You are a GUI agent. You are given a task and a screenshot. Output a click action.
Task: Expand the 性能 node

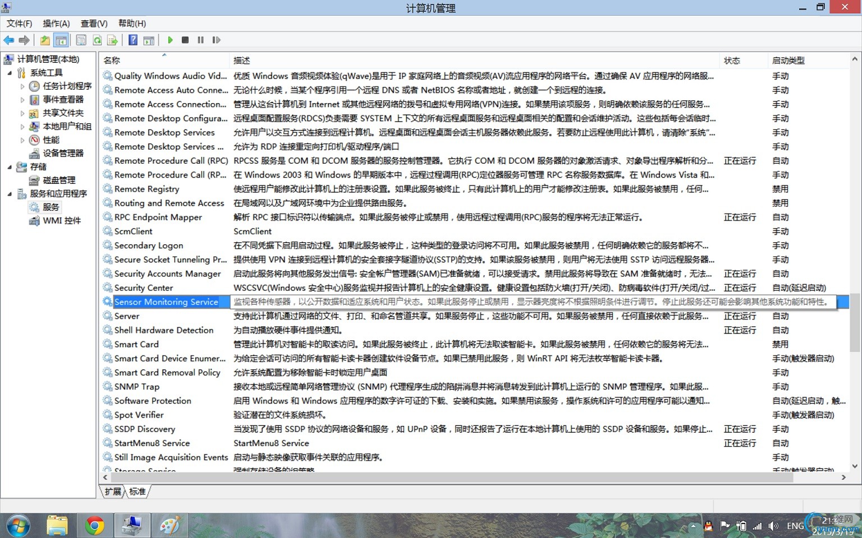pos(22,140)
